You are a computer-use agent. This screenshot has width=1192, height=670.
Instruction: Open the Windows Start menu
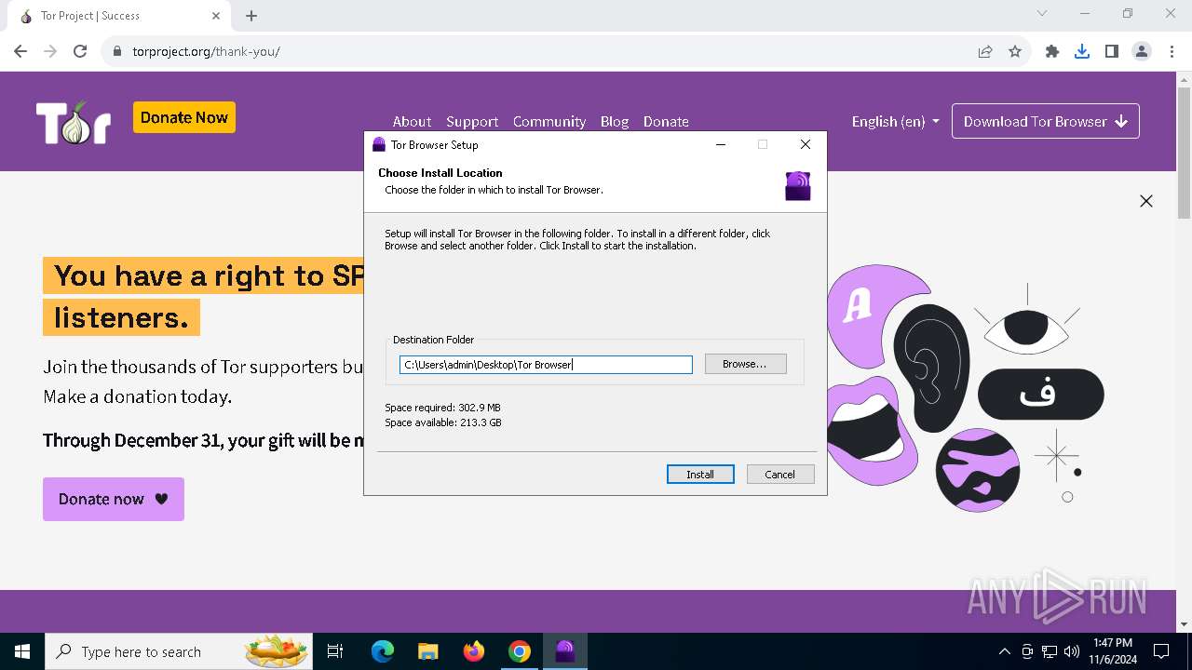point(22,651)
